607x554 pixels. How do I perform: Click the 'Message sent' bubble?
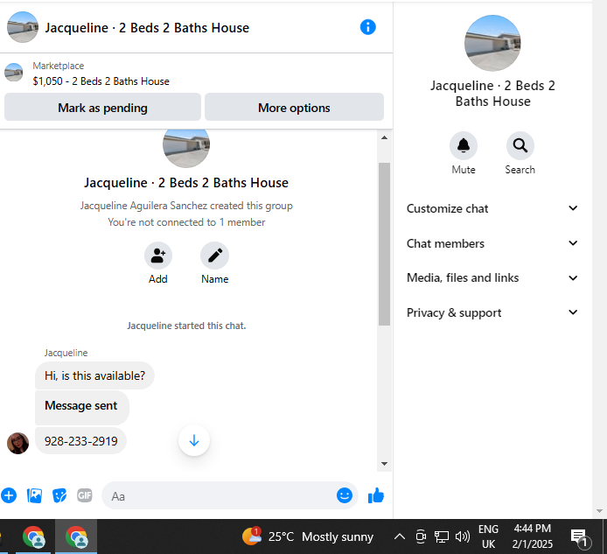[x=82, y=408]
